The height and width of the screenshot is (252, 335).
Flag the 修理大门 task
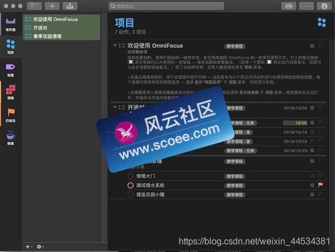tap(320, 175)
